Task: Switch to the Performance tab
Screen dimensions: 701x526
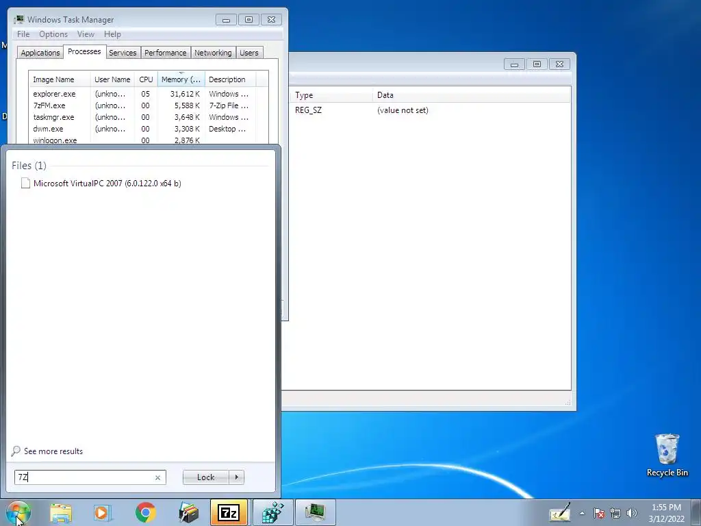Action: (x=166, y=53)
